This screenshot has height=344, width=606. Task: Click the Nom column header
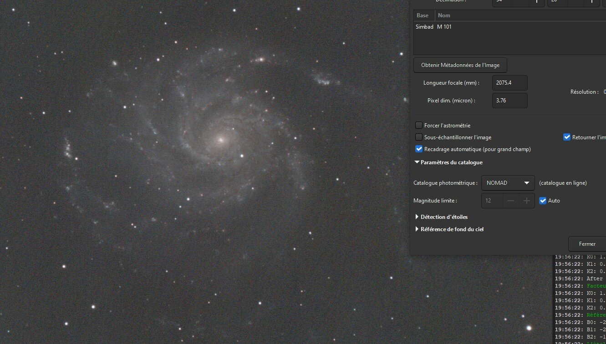pyautogui.click(x=520, y=15)
